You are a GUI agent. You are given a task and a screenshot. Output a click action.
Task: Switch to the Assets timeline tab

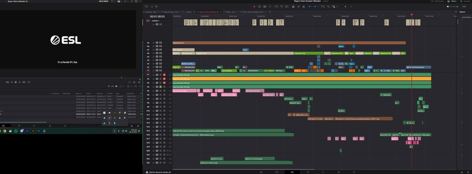tap(189, 12)
